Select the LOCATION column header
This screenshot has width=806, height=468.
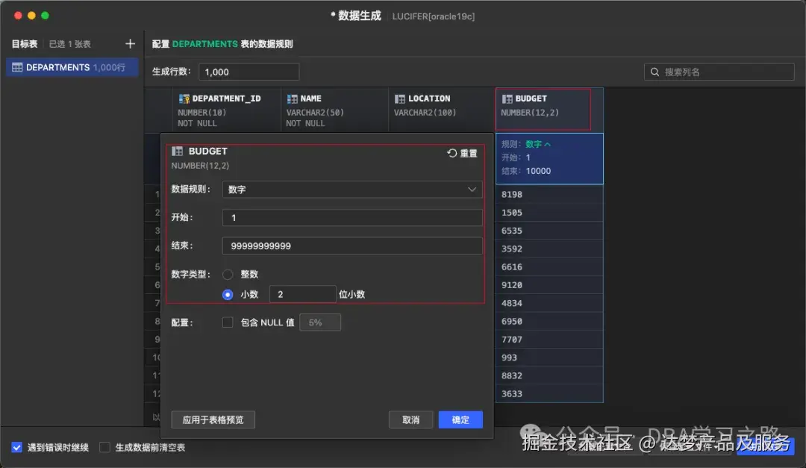(x=442, y=110)
